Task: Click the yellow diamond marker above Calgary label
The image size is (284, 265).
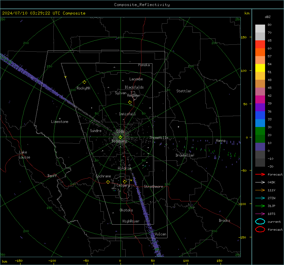Action: [125, 181]
